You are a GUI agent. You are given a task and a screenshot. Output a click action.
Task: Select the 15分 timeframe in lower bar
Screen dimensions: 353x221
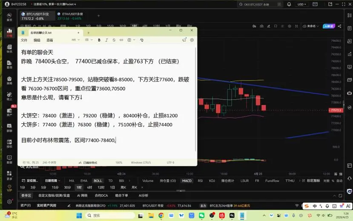click(x=55, y=187)
